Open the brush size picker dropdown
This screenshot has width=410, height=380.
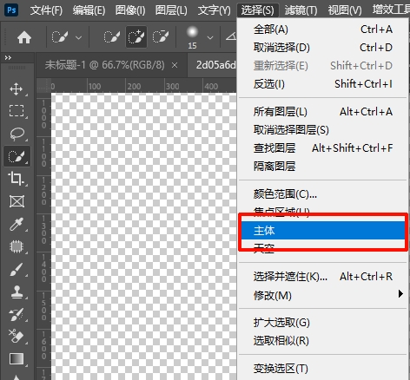coord(210,37)
